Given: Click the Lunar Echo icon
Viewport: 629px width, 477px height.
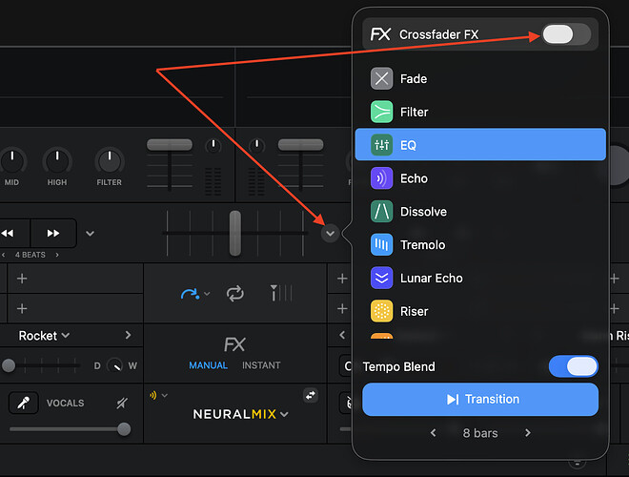Looking at the screenshot, I should point(381,279).
